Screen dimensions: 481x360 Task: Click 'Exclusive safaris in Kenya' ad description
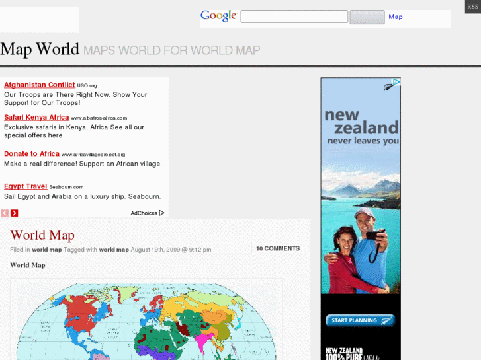pyautogui.click(x=74, y=131)
